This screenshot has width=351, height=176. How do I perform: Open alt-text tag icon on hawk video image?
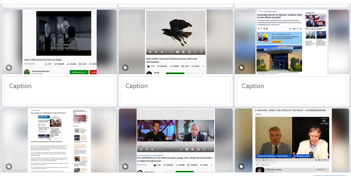[125, 68]
